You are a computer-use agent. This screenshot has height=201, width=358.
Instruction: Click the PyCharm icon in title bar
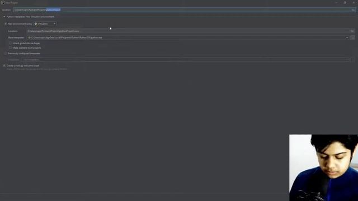click(x=2, y=2)
